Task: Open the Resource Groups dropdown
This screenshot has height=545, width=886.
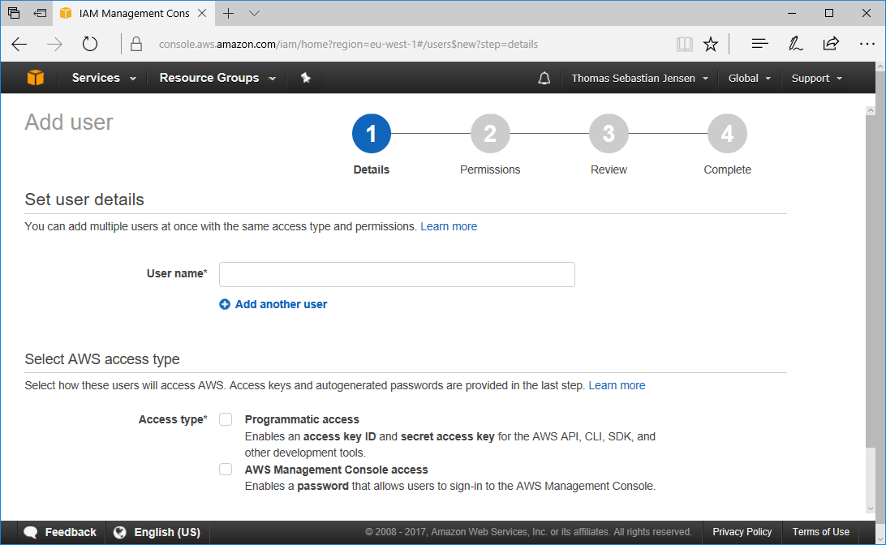Action: point(217,78)
